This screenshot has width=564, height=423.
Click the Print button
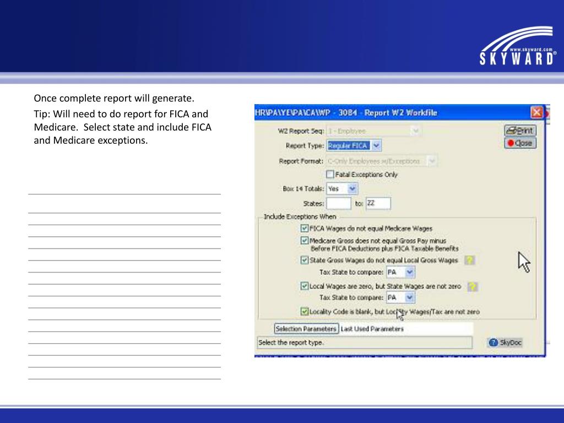click(x=520, y=131)
